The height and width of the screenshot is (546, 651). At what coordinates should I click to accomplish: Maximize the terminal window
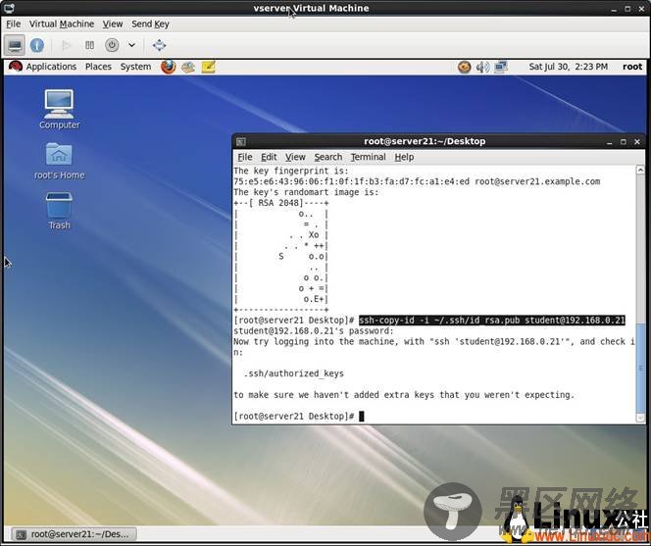pos(624,142)
